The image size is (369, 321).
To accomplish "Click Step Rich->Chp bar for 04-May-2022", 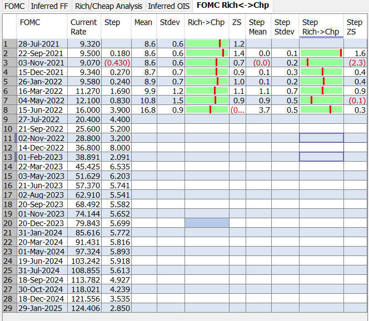I will pos(321,100).
